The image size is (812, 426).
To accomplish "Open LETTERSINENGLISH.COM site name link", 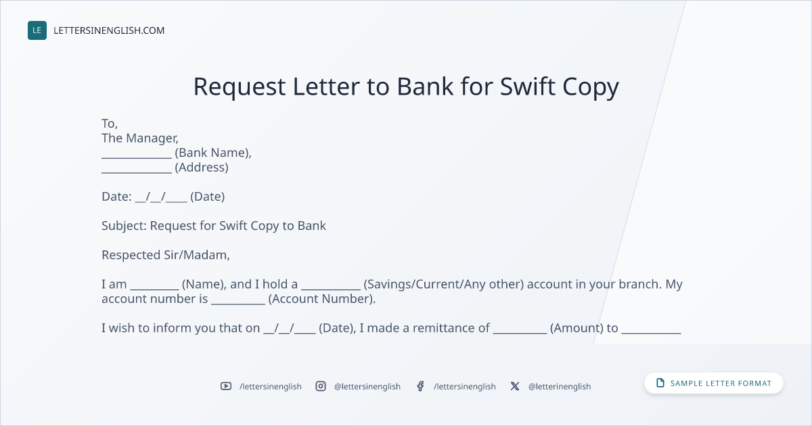I will pos(109,30).
